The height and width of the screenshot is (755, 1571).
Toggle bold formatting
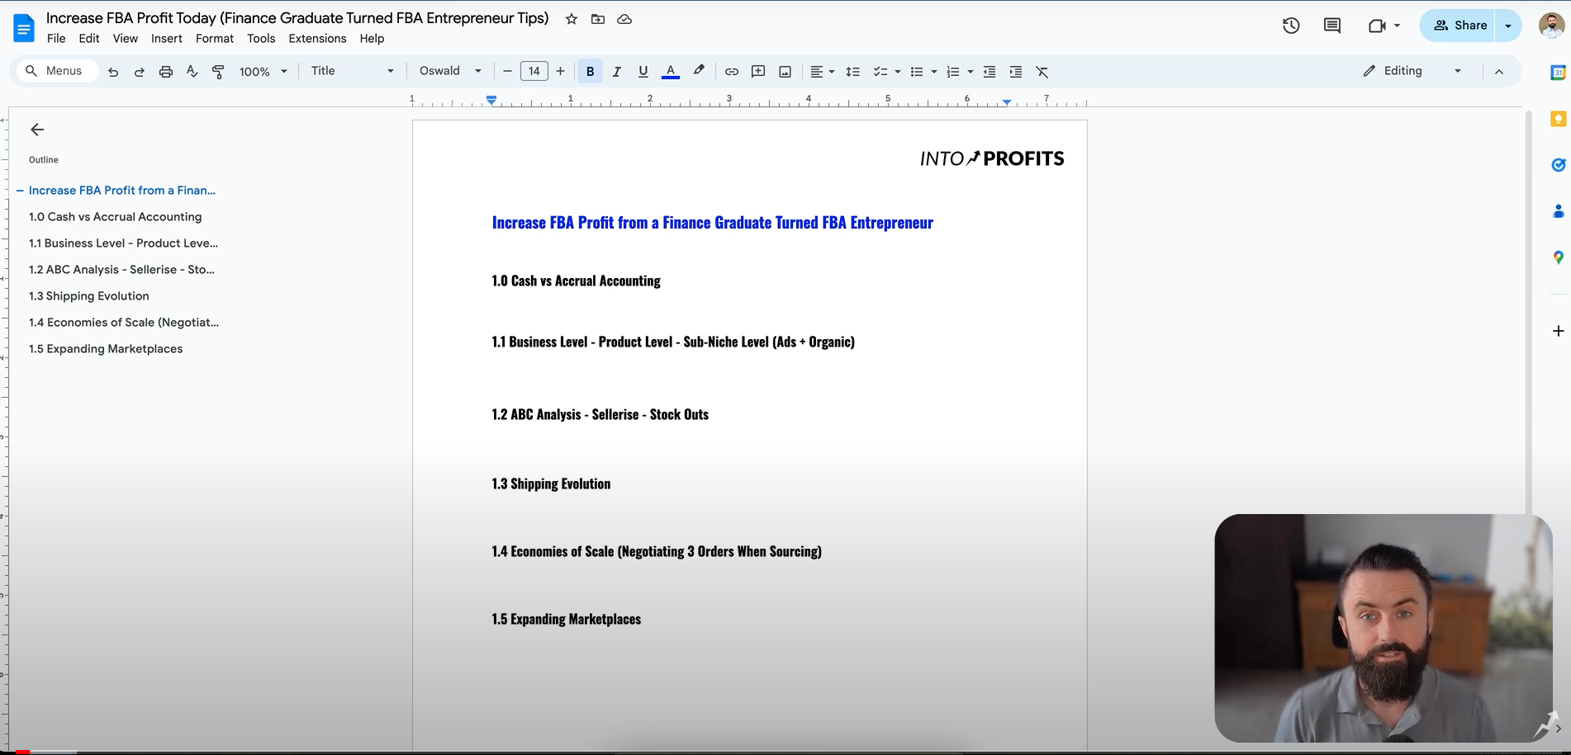tap(590, 72)
